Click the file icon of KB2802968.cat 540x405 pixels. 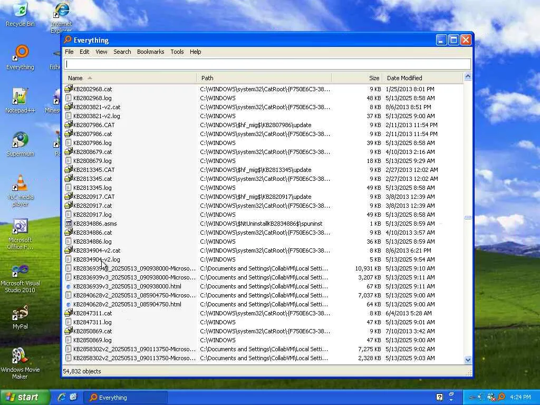point(69,89)
